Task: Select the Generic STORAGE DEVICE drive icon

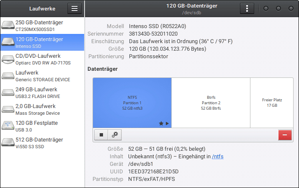Action: tap(8, 76)
